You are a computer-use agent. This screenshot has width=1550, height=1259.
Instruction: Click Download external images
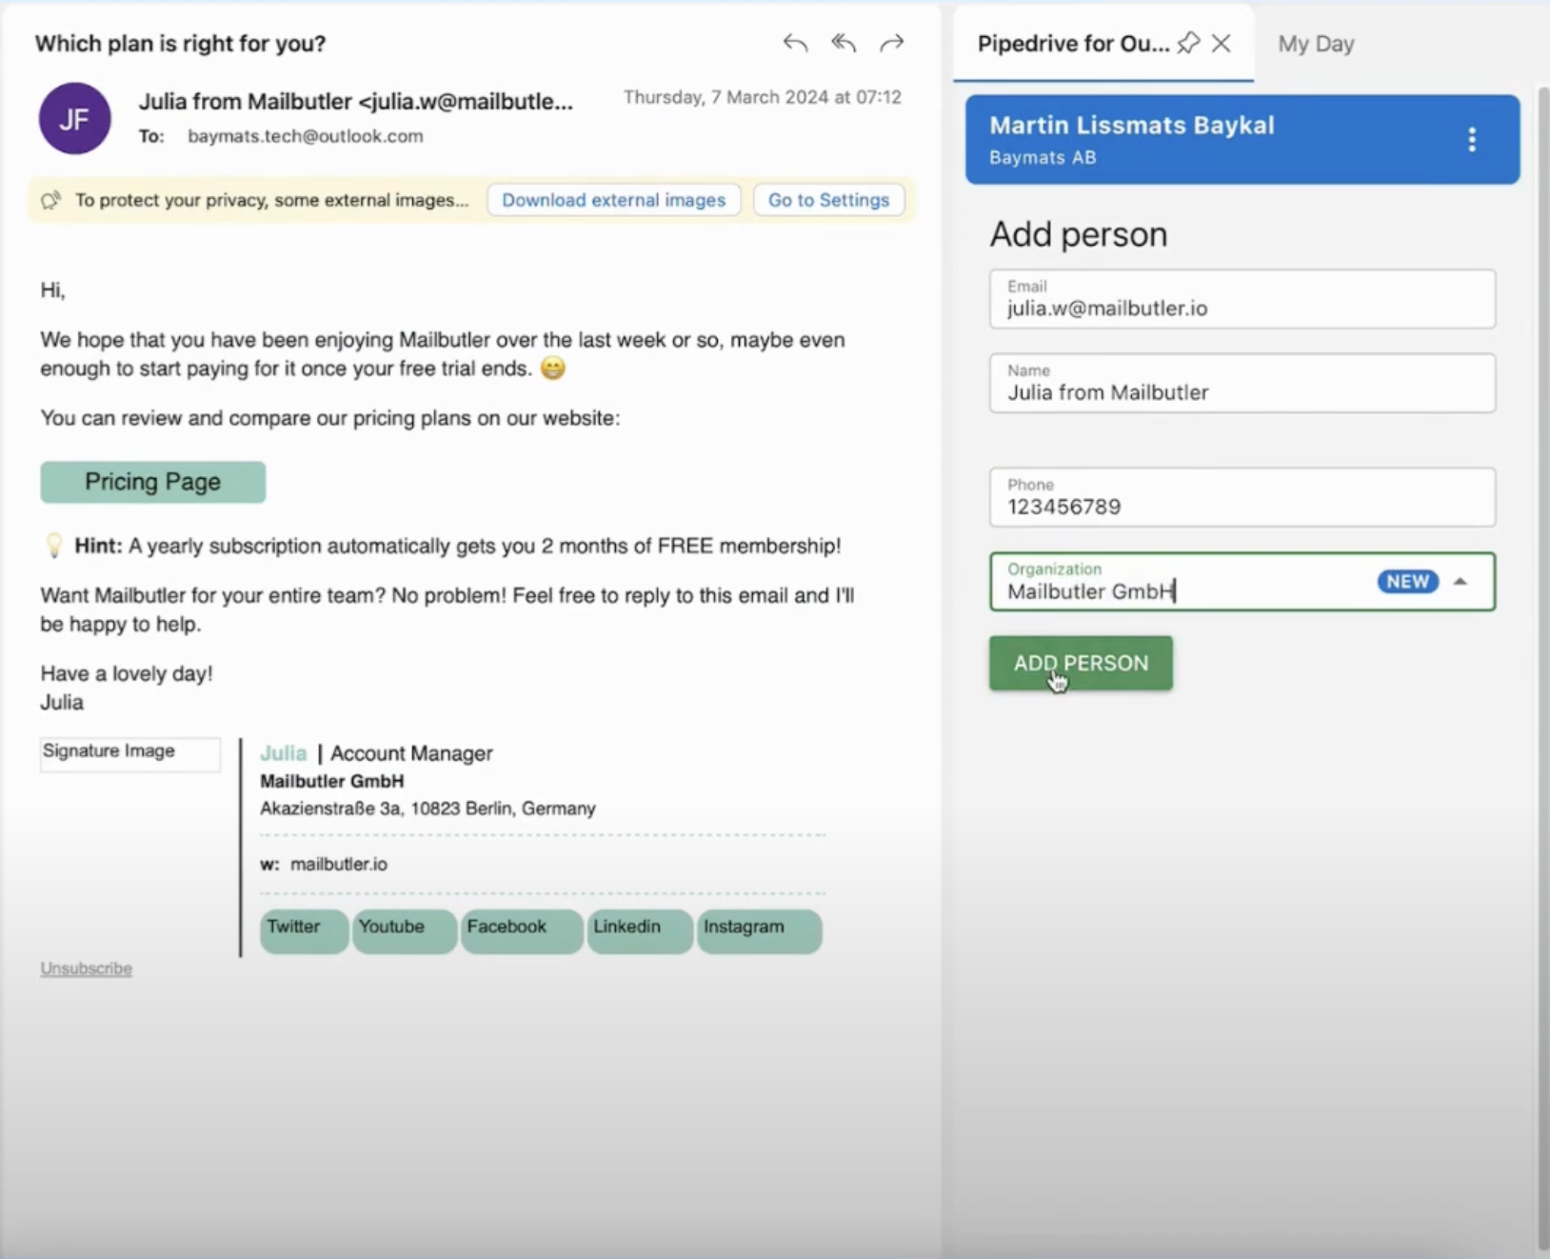(x=613, y=199)
